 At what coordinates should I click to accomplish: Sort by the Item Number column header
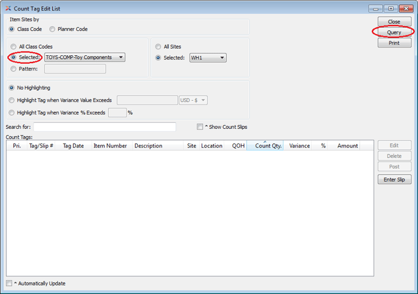110,146
